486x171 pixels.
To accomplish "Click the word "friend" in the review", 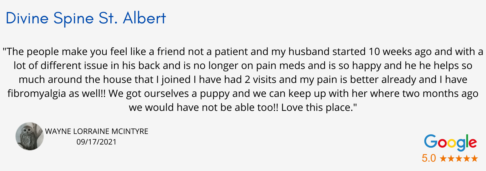I will point(171,52).
